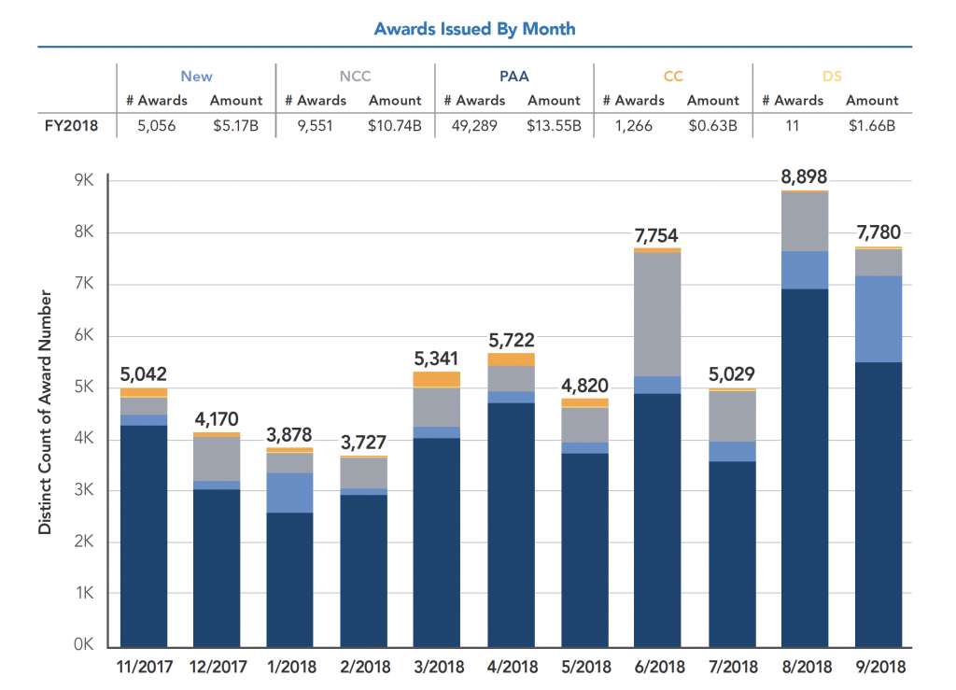This screenshot has width=956, height=690.
Task: Click the $10.74B NCC amount cell
Action: click(395, 125)
